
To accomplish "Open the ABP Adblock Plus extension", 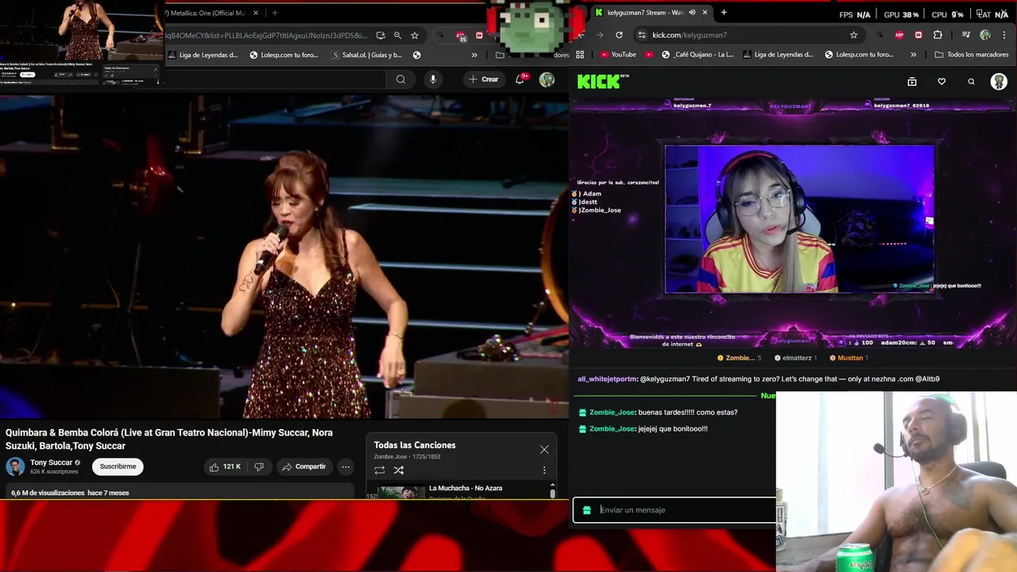I will pyautogui.click(x=899, y=35).
